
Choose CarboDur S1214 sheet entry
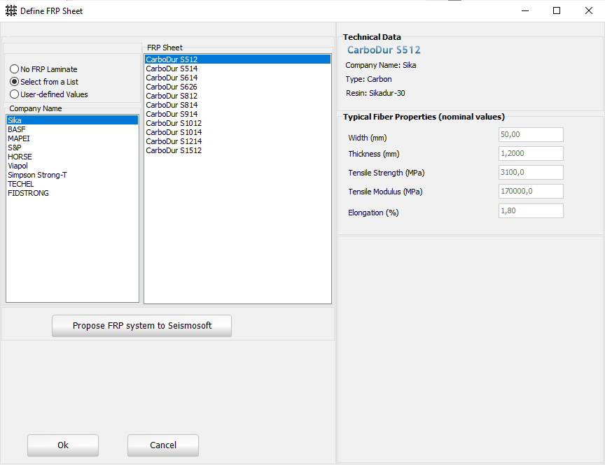pyautogui.click(x=237, y=141)
